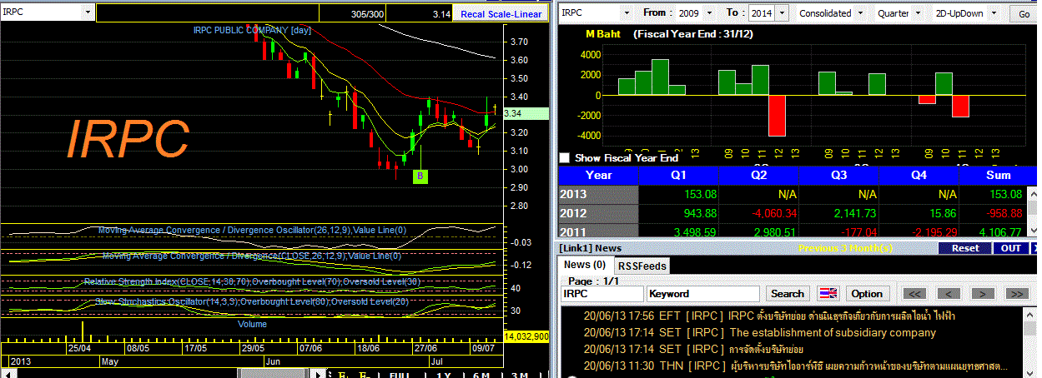Click the Reset button in news header
This screenshot has height=378, width=1042.
coord(965,248)
